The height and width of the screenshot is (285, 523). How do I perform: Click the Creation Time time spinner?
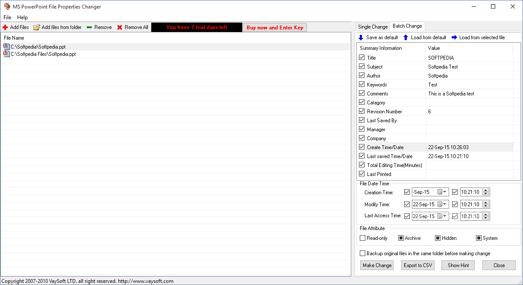485,192
